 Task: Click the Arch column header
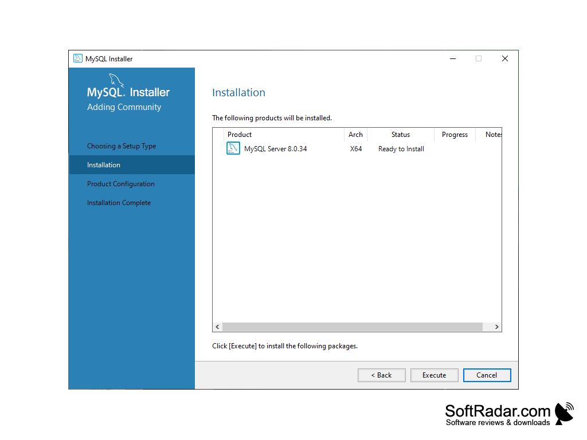(x=355, y=134)
